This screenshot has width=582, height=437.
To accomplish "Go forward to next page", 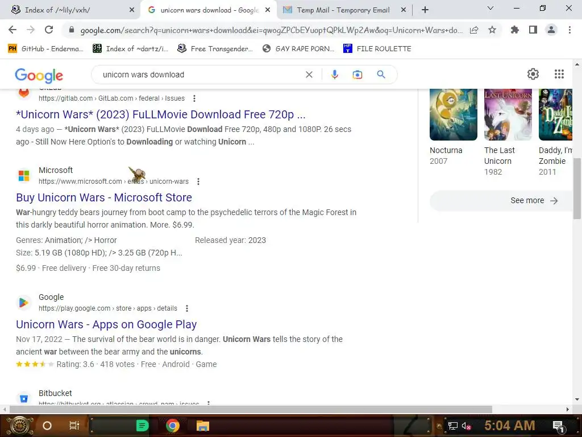I will tap(31, 30).
